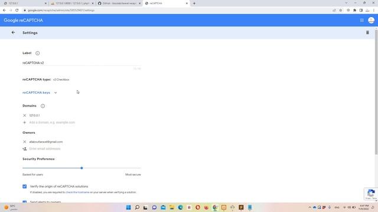Click the ENG language indicator

pyautogui.click(x=337, y=207)
